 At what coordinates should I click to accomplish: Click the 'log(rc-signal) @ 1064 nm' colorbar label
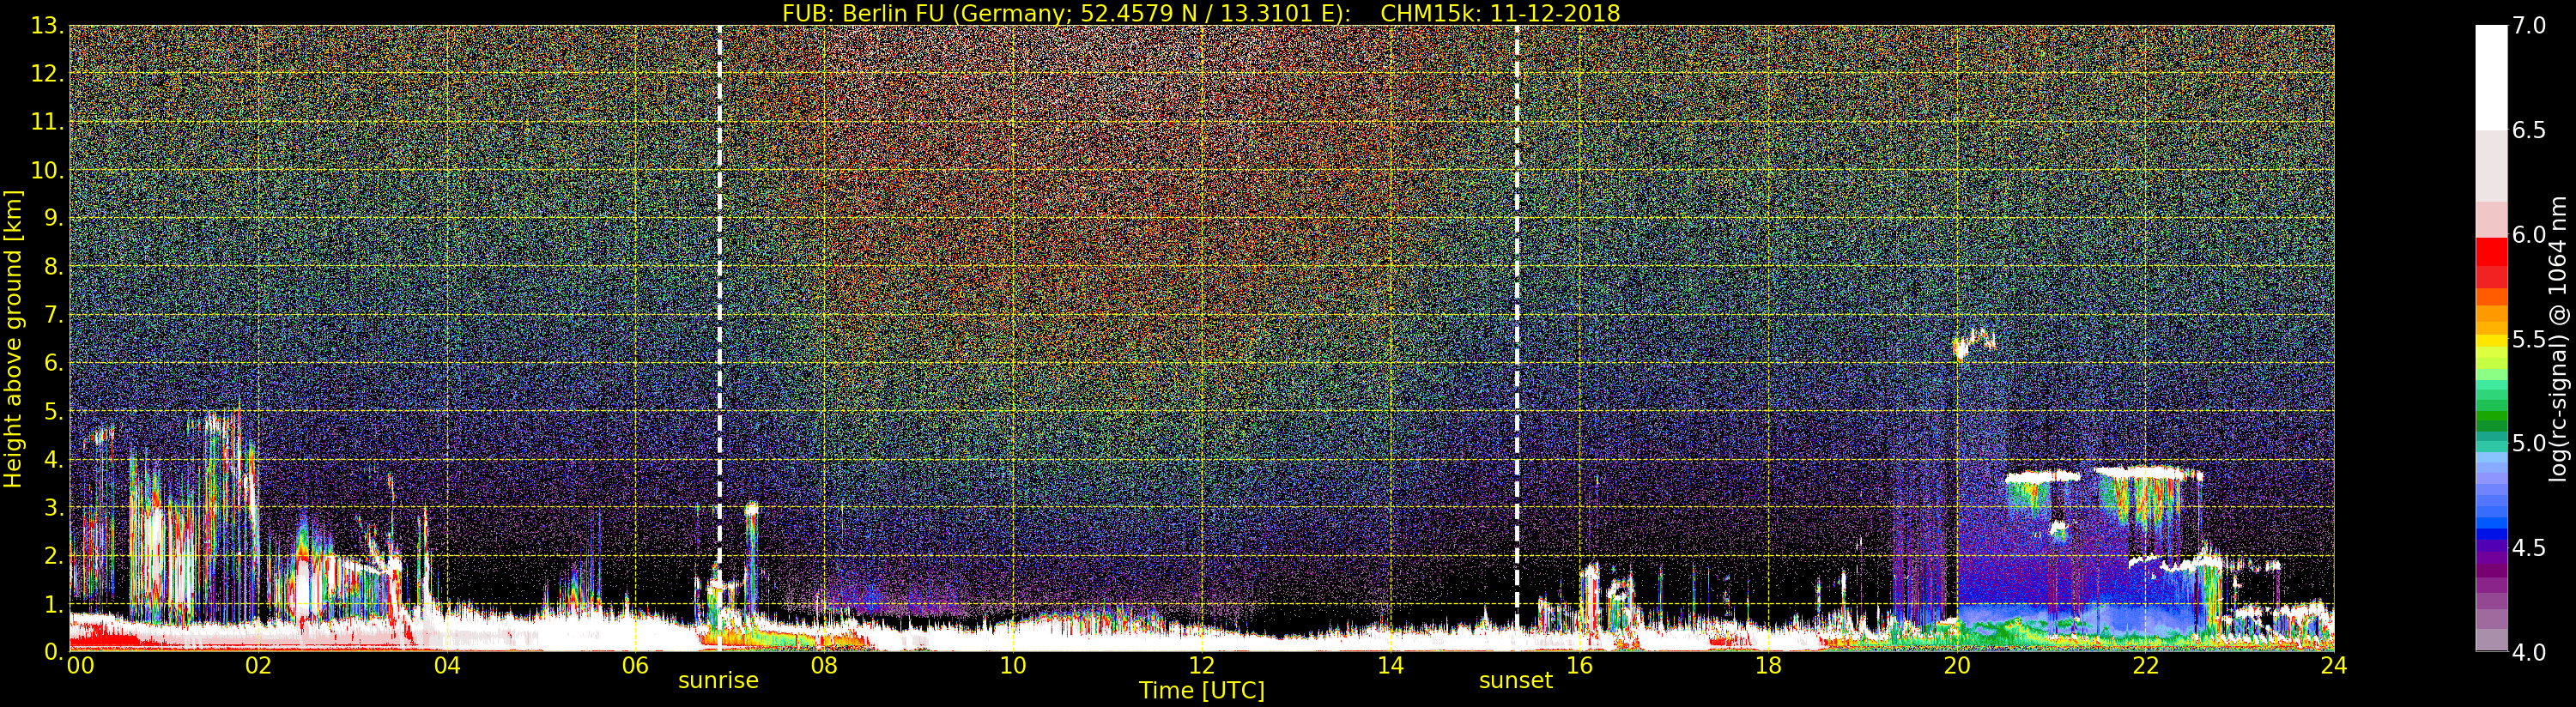pos(2560,339)
